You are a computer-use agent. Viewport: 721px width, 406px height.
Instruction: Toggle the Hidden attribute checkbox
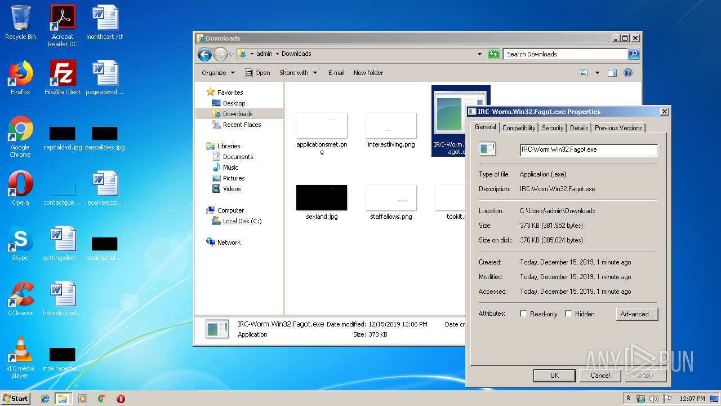point(568,314)
